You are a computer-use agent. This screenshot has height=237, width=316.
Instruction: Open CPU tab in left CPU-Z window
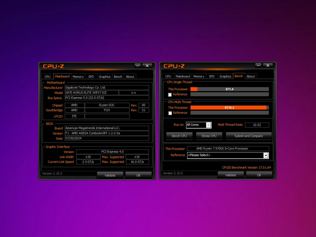[47, 76]
